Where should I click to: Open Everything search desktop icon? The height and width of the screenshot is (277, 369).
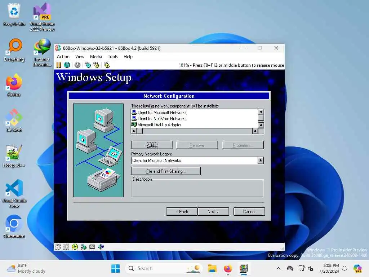[14, 50]
